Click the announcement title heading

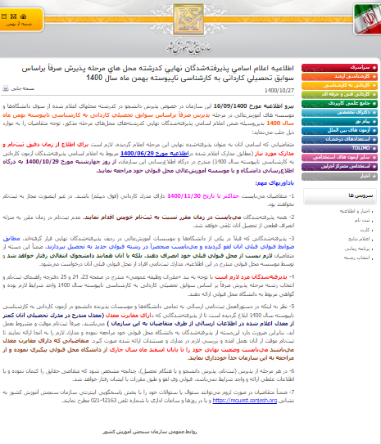158,73
